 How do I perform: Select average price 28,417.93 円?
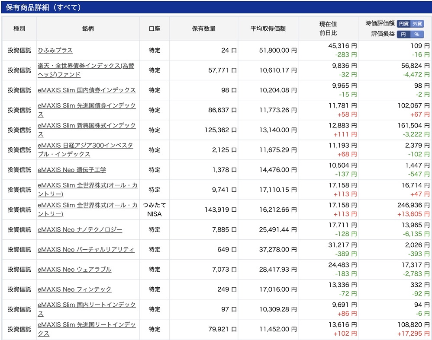pos(278,269)
